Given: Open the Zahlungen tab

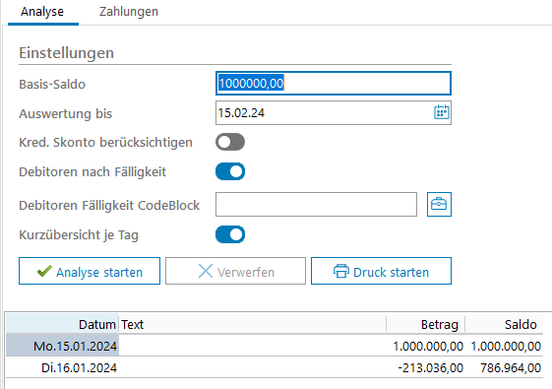Looking at the screenshot, I should tap(129, 12).
